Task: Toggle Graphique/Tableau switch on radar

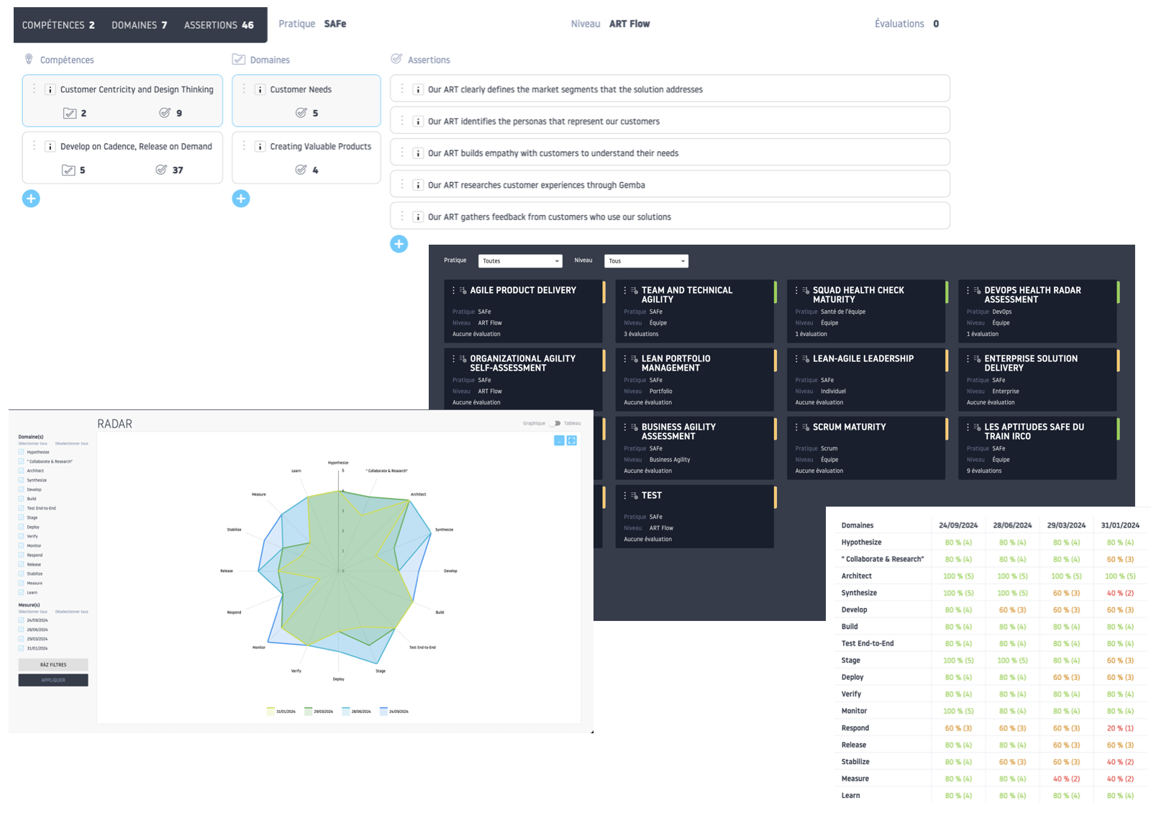Action: coord(554,423)
